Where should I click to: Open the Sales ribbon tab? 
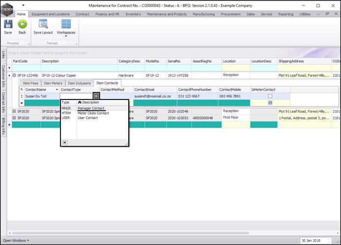[251, 14]
